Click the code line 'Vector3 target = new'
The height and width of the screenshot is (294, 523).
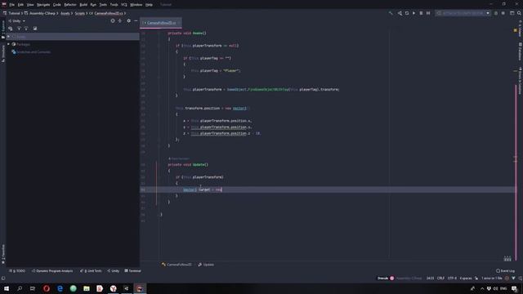(203, 189)
